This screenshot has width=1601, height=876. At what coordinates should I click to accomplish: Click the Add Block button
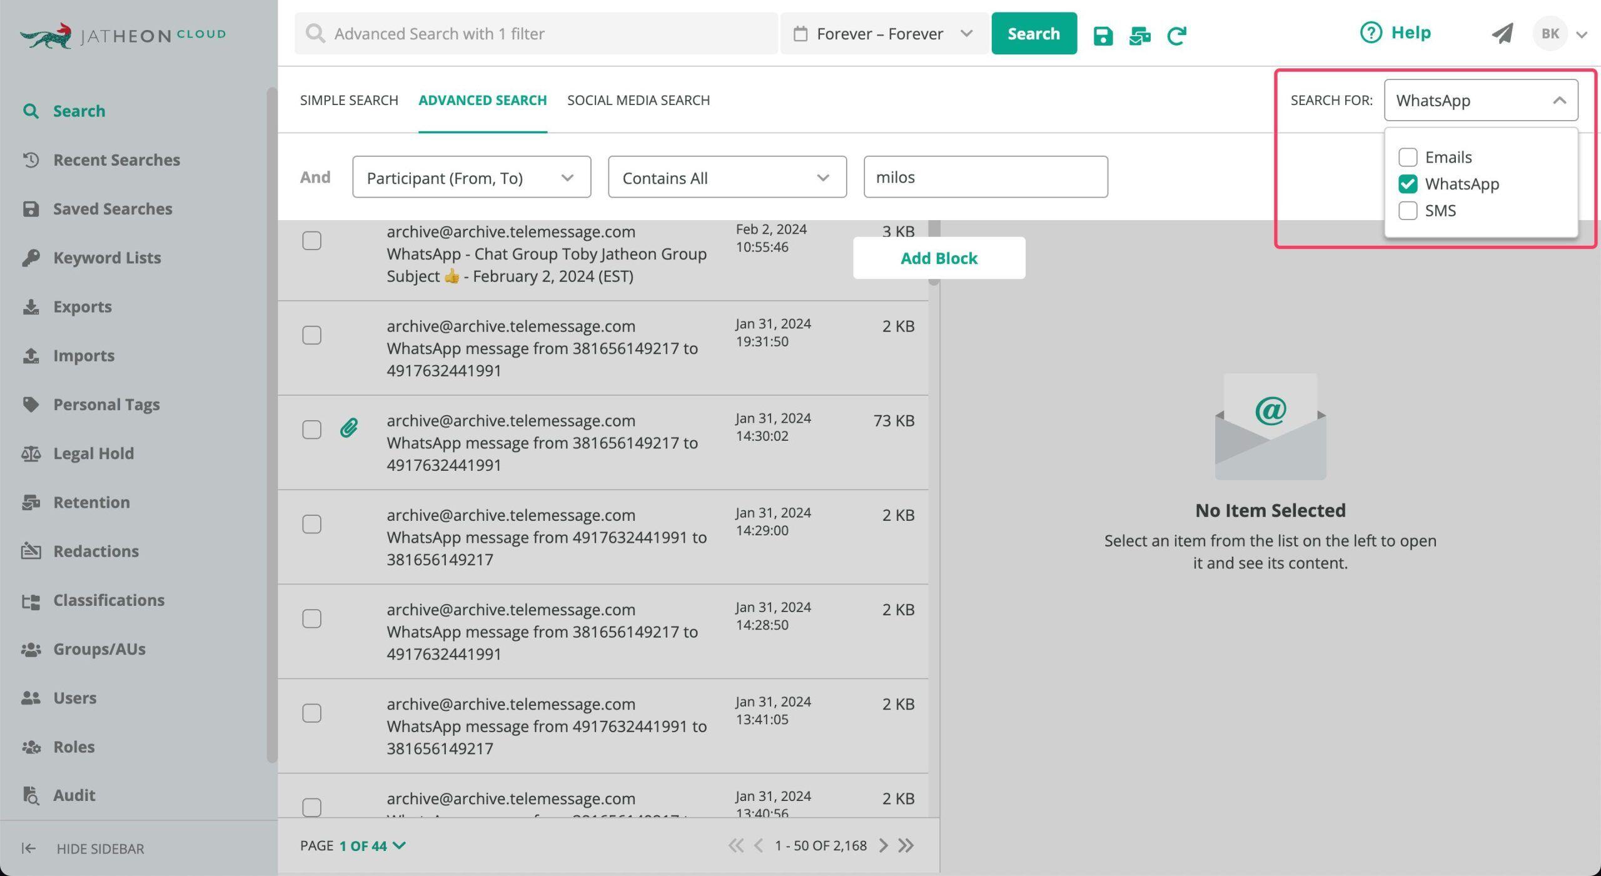click(939, 258)
